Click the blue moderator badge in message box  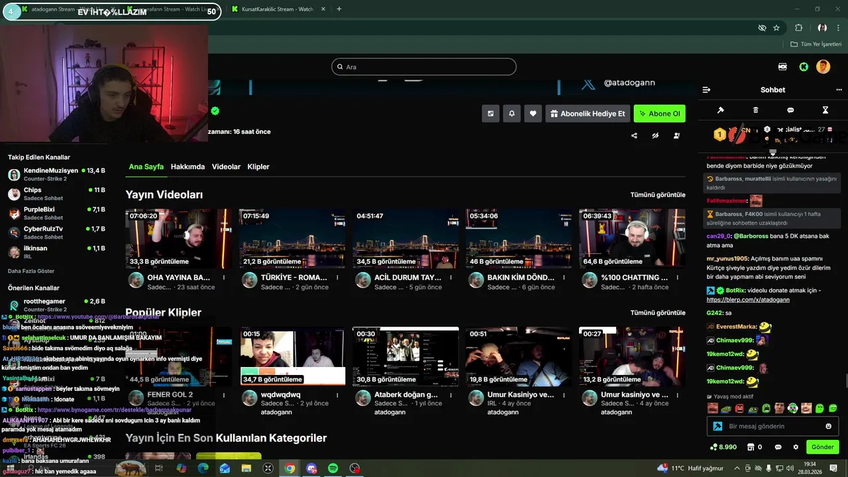[x=717, y=426]
